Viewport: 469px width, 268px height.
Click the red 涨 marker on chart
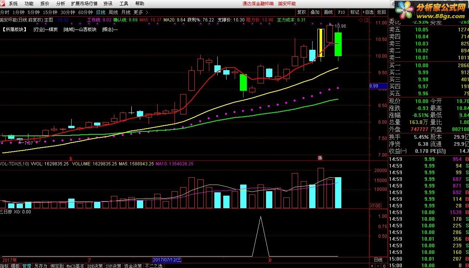coord(320,158)
